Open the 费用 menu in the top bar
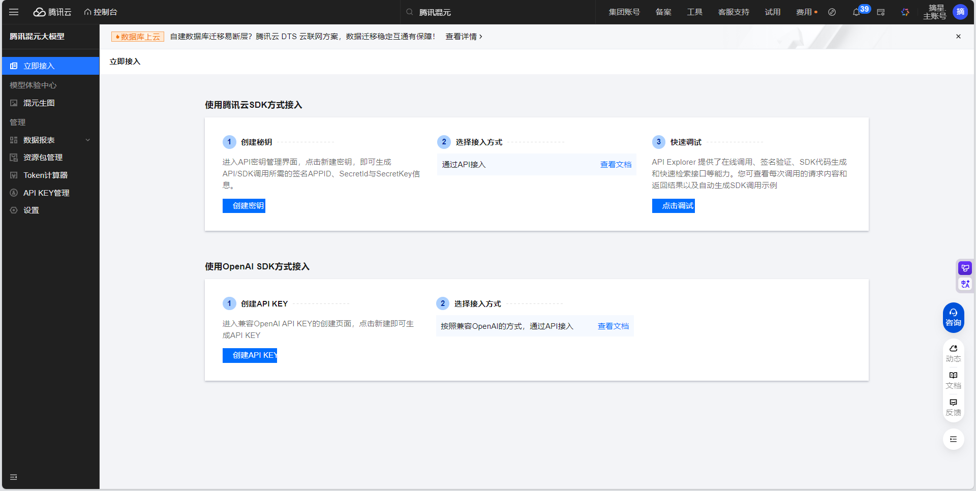 tap(804, 12)
